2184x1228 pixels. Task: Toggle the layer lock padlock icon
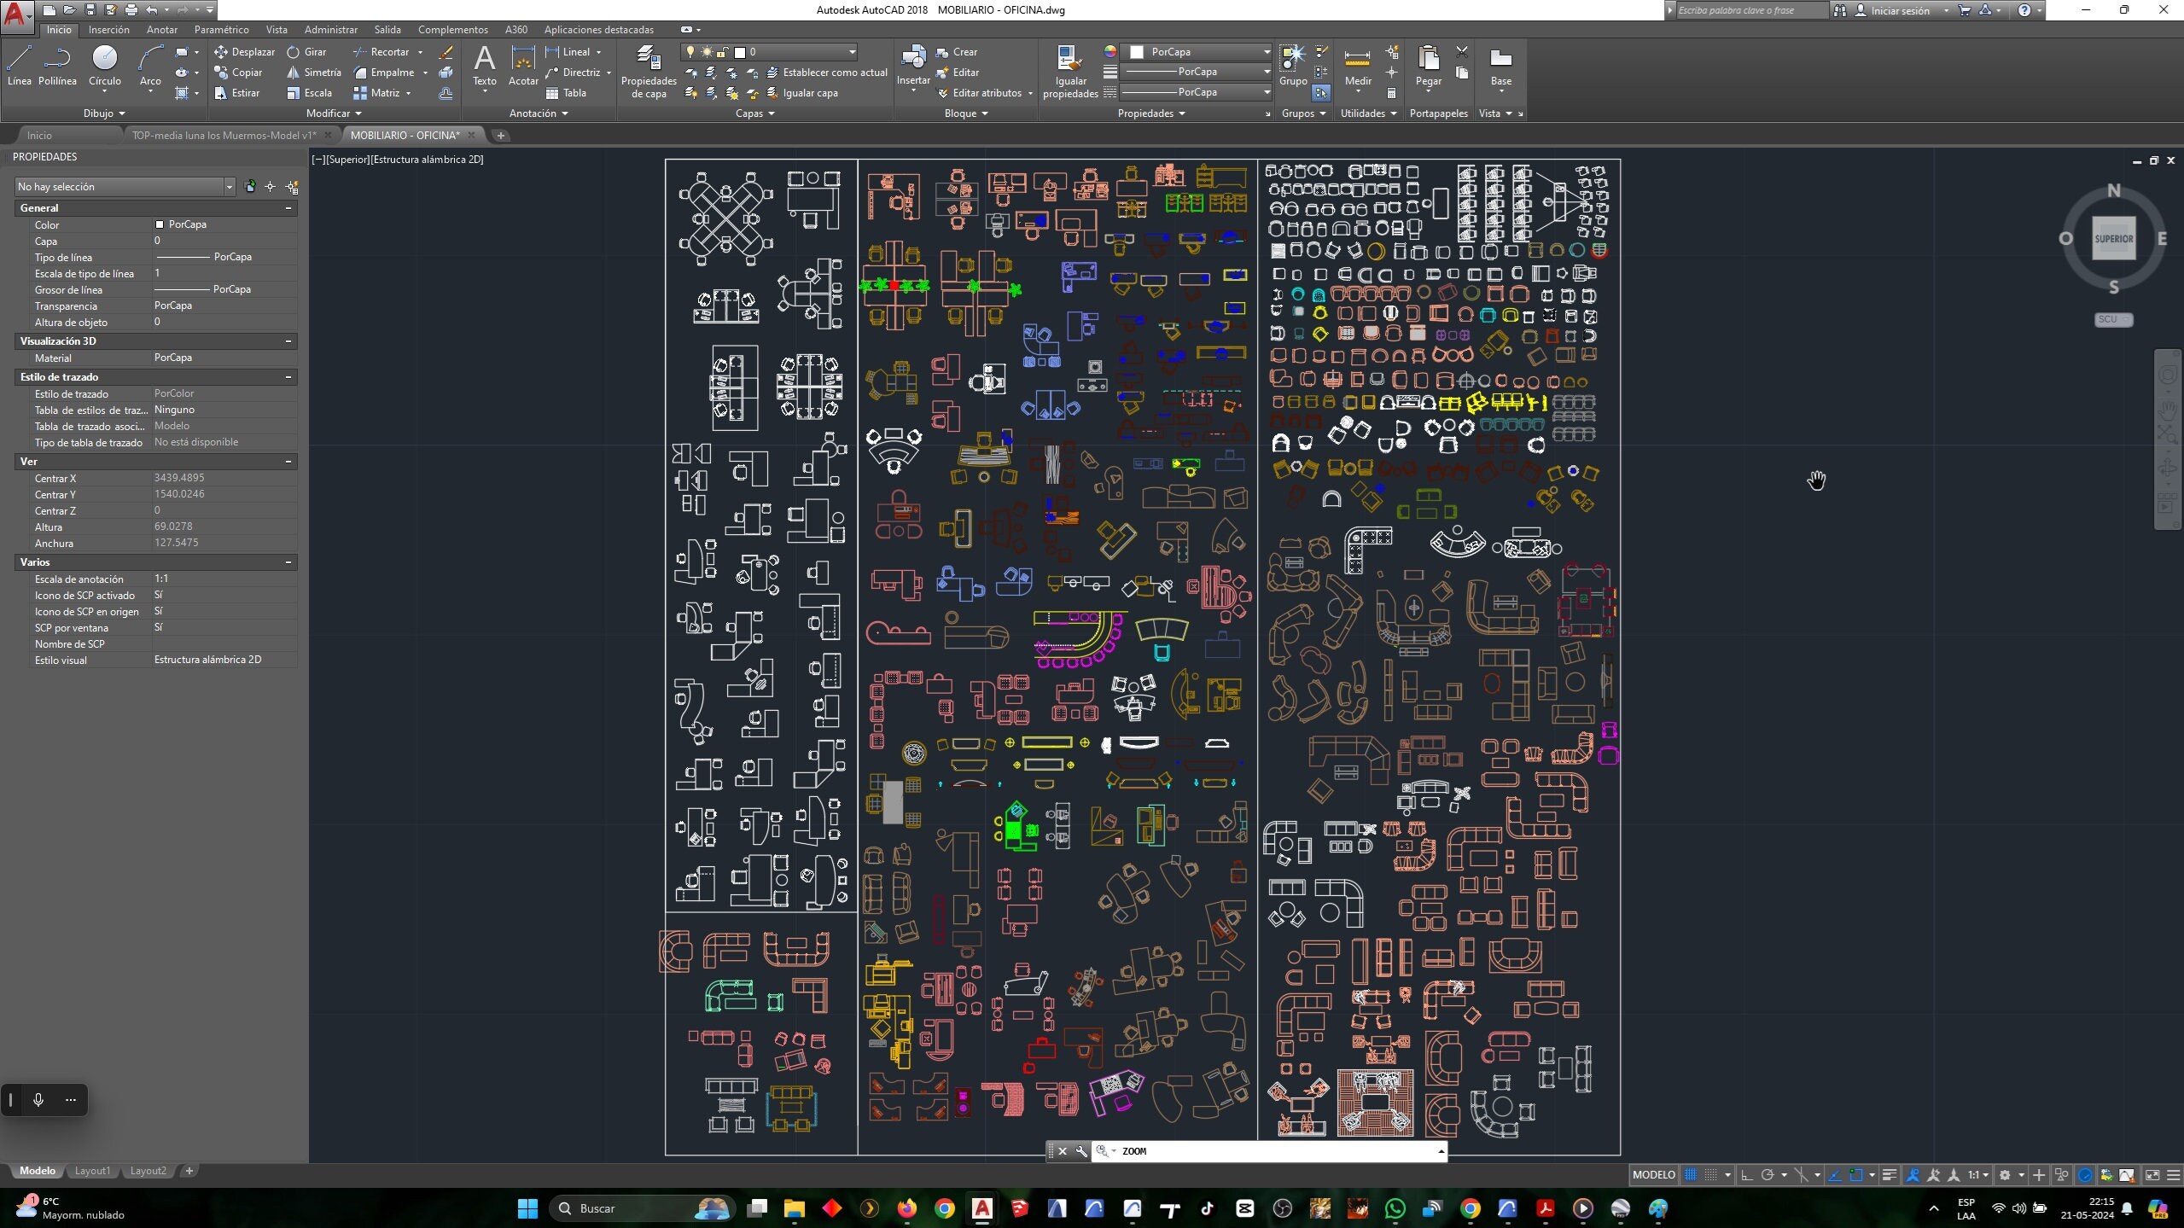(x=722, y=52)
